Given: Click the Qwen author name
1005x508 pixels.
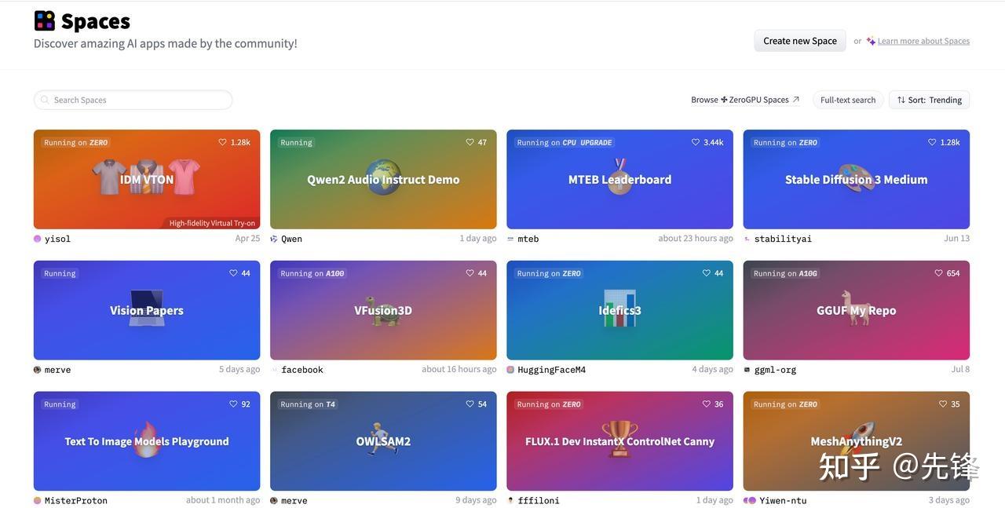Looking at the screenshot, I should [x=291, y=239].
